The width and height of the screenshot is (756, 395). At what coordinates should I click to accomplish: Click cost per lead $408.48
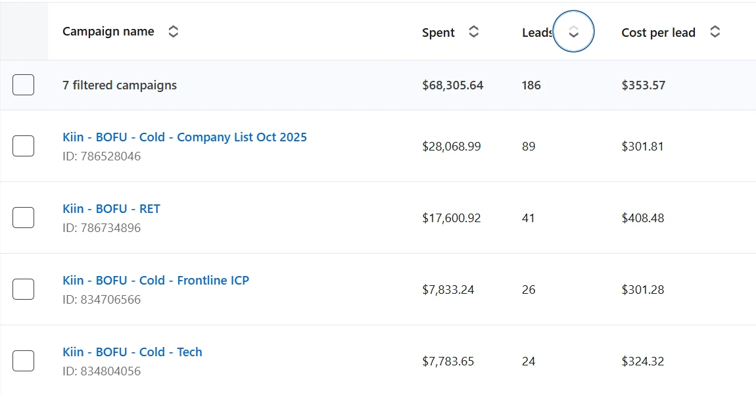coord(643,218)
